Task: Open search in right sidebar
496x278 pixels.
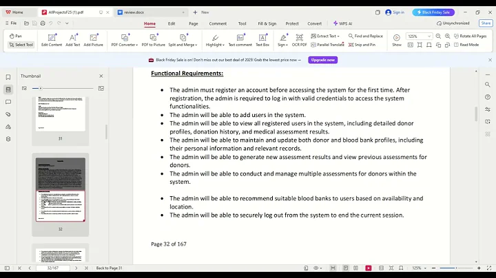Action: (488, 85)
